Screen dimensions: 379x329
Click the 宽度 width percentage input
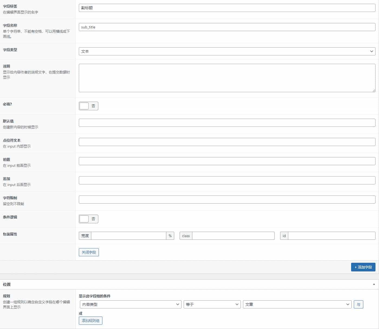(129, 236)
